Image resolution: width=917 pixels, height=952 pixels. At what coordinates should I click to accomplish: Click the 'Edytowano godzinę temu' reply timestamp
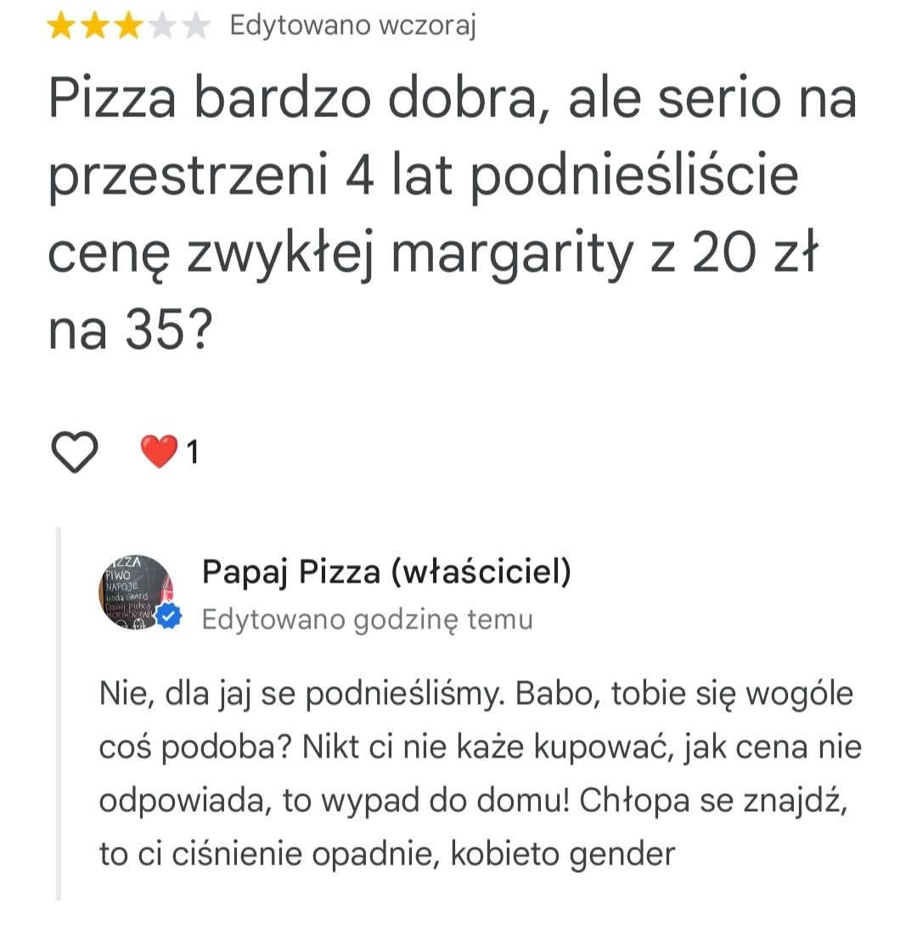pos(367,620)
